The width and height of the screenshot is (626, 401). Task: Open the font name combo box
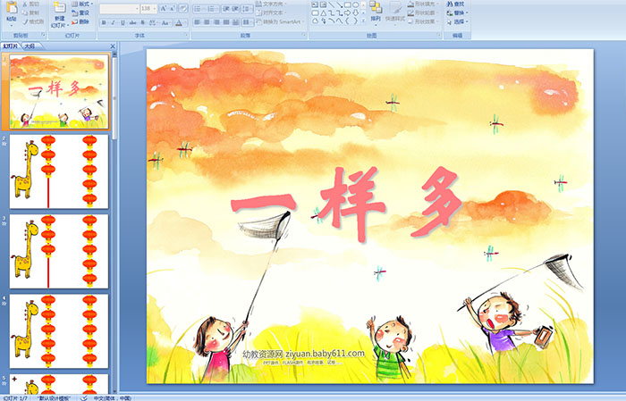point(120,9)
